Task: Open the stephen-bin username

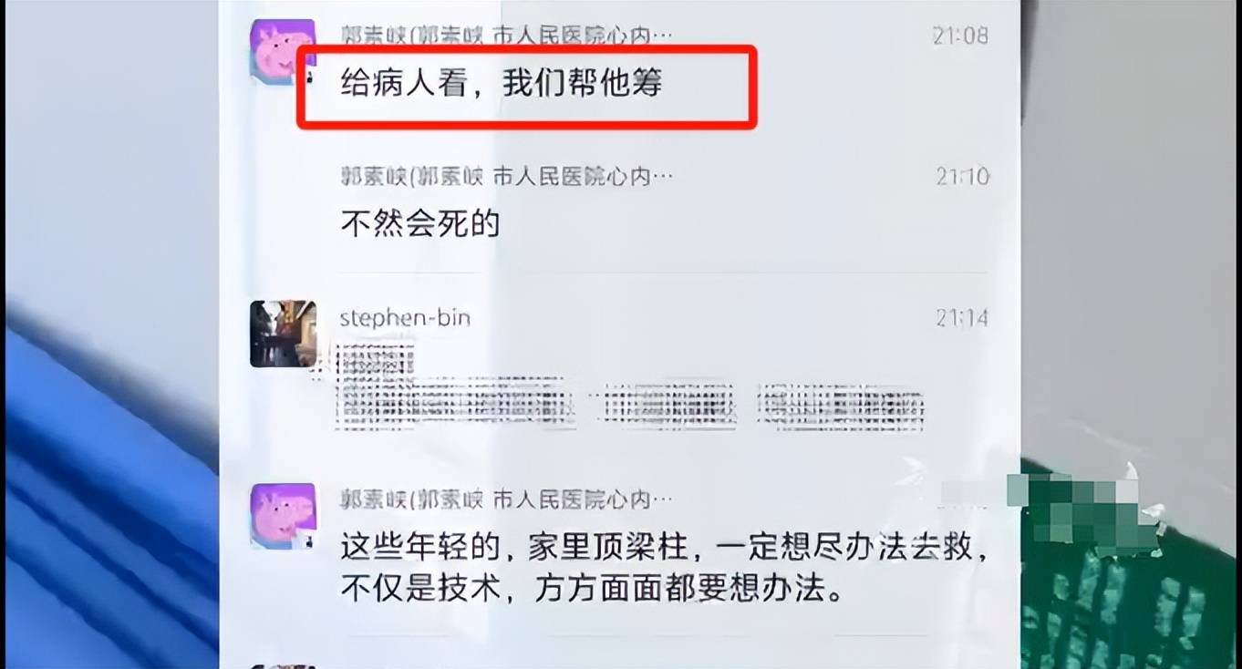Action: click(x=405, y=317)
